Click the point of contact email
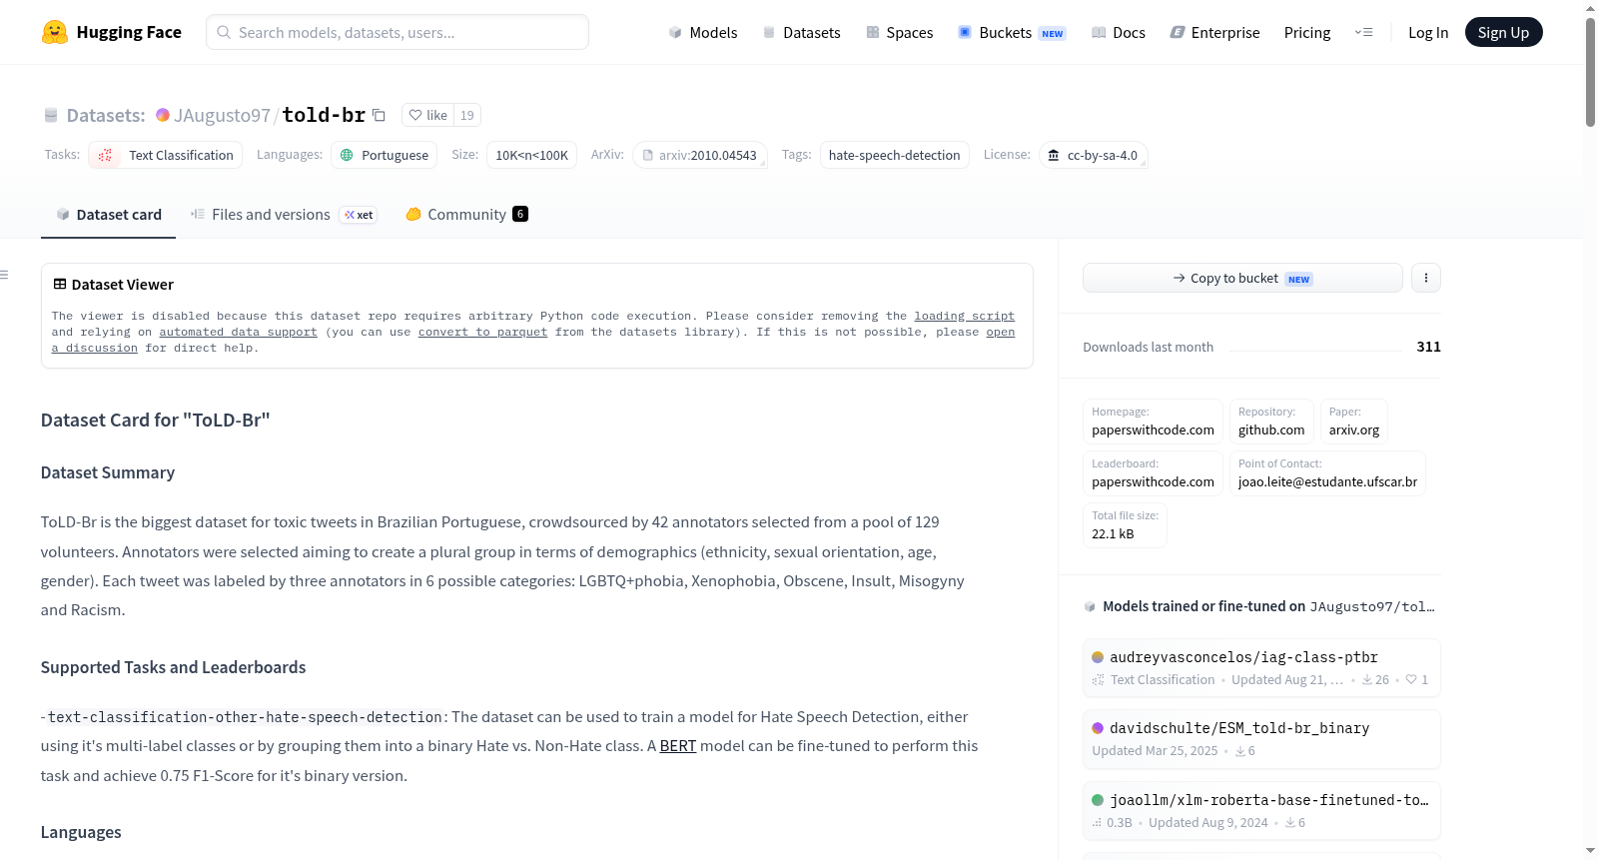The width and height of the screenshot is (1598, 860). pos(1327,473)
